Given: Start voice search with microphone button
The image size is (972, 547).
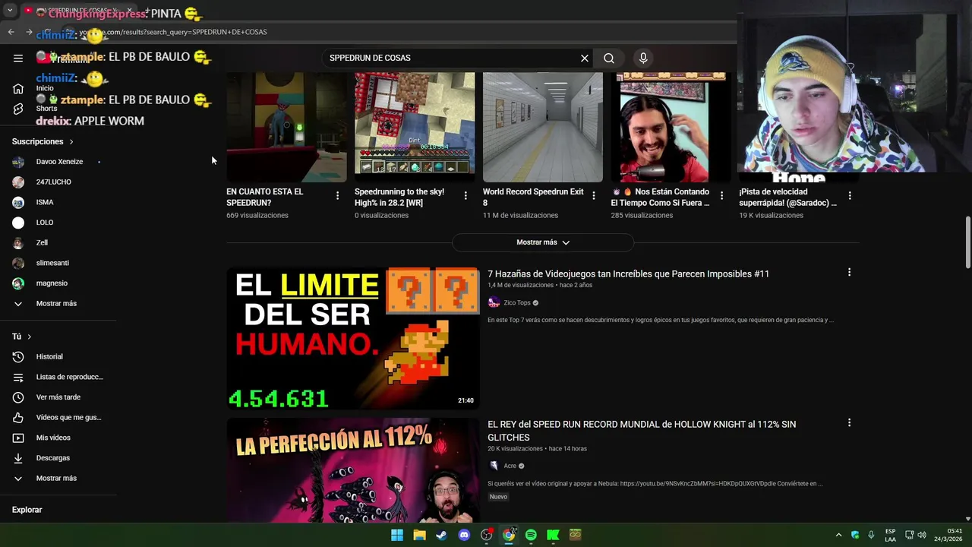Looking at the screenshot, I should click(643, 58).
